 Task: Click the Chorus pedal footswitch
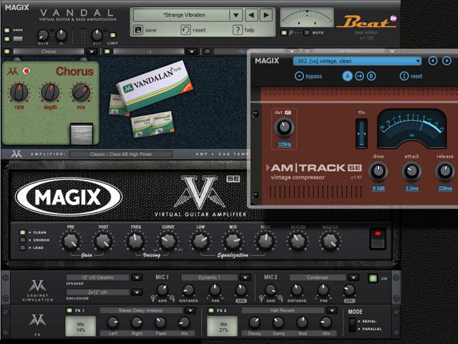(82, 134)
